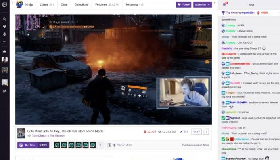
Task: Open the Subscribe dropdown button
Action: tap(202, 5)
